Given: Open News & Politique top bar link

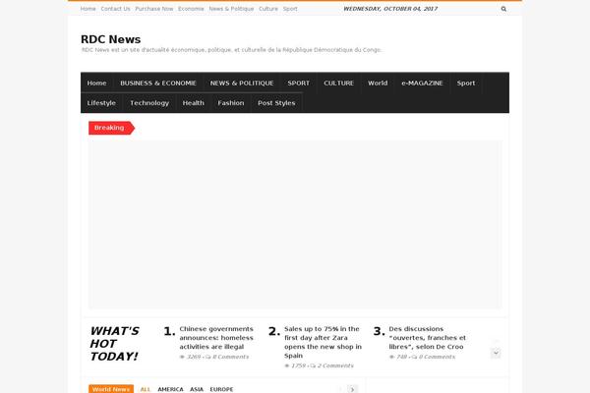Looking at the screenshot, I should coord(231,9).
